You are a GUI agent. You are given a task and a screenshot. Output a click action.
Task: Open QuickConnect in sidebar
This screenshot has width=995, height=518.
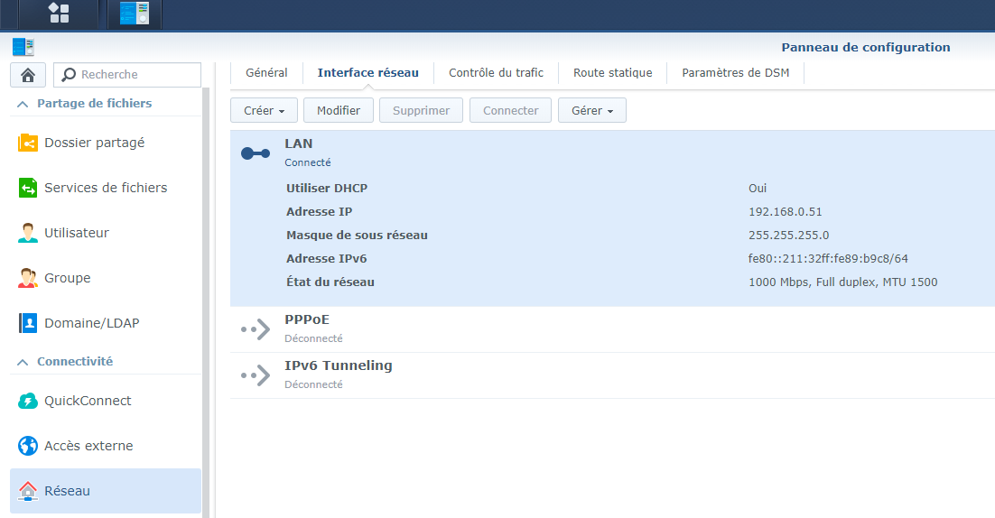point(106,401)
